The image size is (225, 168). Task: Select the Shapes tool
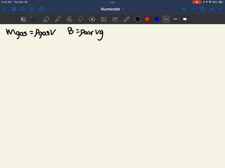click(69, 19)
